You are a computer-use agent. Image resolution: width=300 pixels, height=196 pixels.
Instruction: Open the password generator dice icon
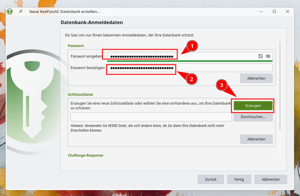(x=260, y=56)
